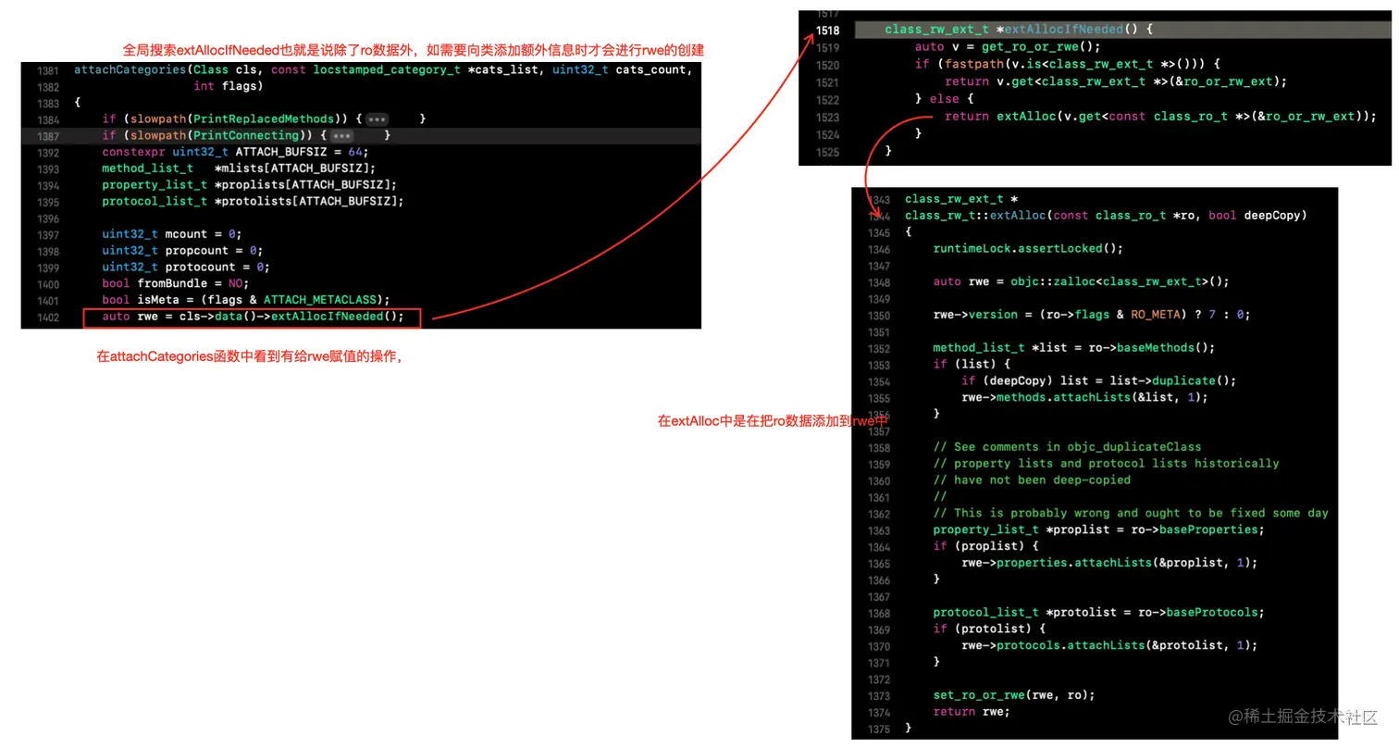Viewport: 1399px width, 748px height.
Task: Click 'bool isMeta = (flags & ATTACH_METACLASS);' line
Action: (x=246, y=300)
